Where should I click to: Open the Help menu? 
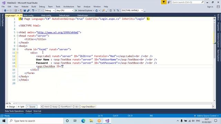click(106, 7)
